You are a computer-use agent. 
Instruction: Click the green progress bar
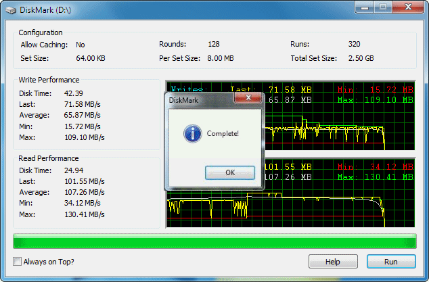coord(214,241)
